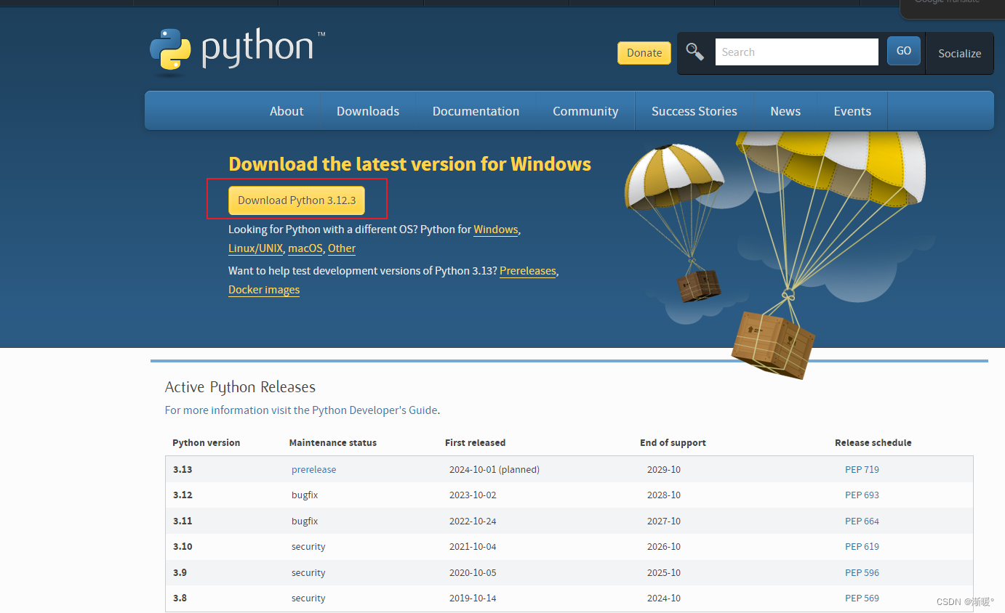Viewport: 1005px width, 613px height.
Task: Follow the Windows link
Action: coord(496,230)
